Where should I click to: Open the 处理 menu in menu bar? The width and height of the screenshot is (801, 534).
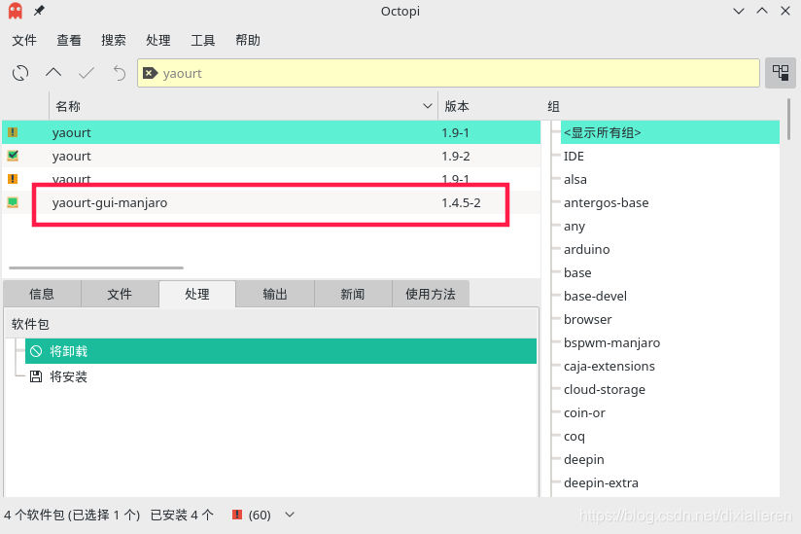tap(157, 41)
